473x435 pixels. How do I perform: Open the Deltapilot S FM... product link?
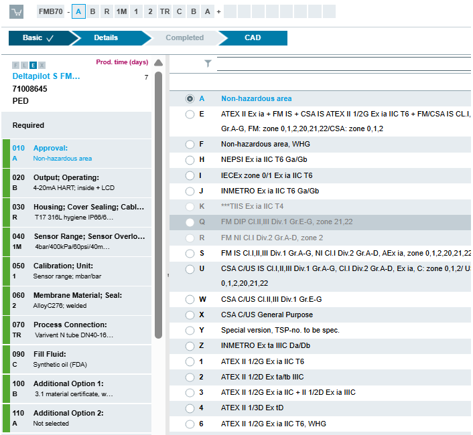(x=46, y=76)
